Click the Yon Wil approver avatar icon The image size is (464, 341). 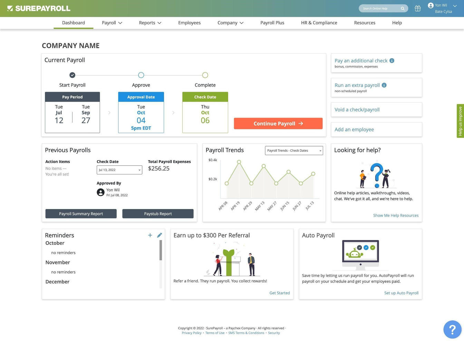click(100, 192)
